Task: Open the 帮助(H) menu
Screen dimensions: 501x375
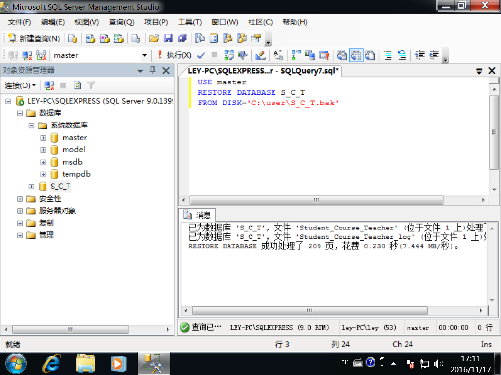Action: pyautogui.click(x=295, y=22)
